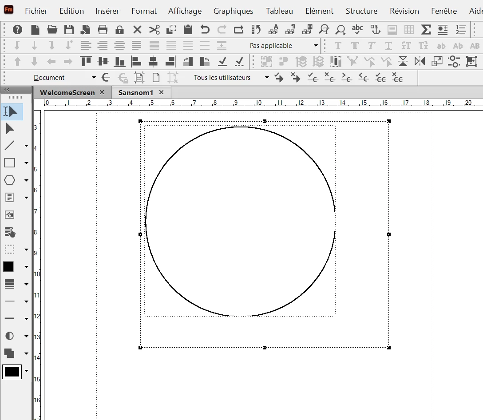Expand line tool options arrow

(27, 146)
